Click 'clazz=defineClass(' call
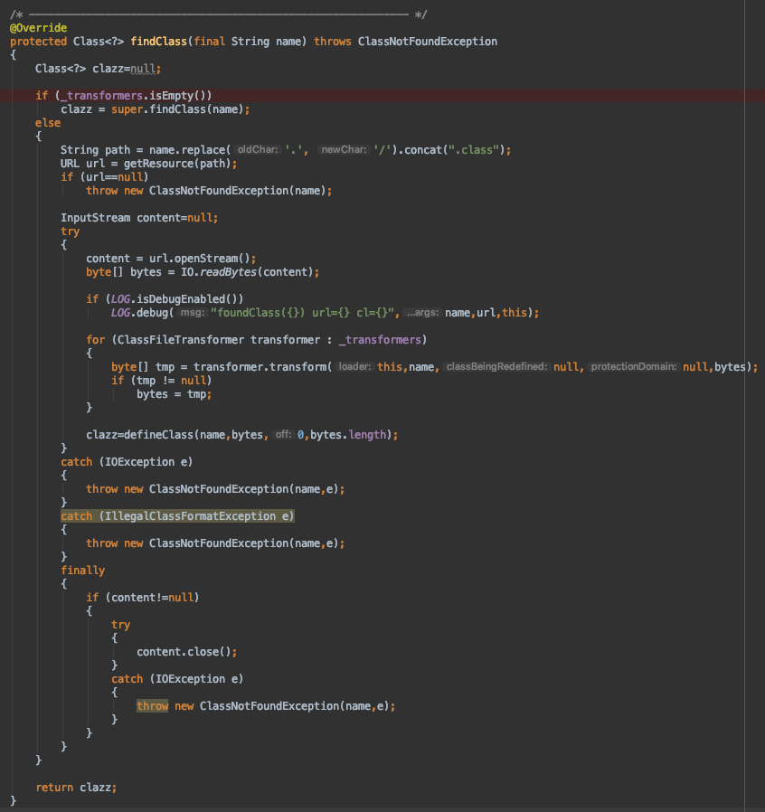 click(x=143, y=435)
